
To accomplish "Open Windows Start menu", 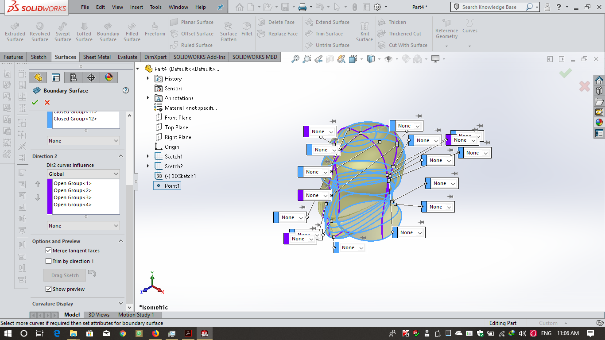I will [x=8, y=333].
